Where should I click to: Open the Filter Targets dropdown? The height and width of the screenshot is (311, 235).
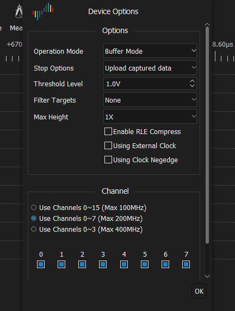point(150,100)
